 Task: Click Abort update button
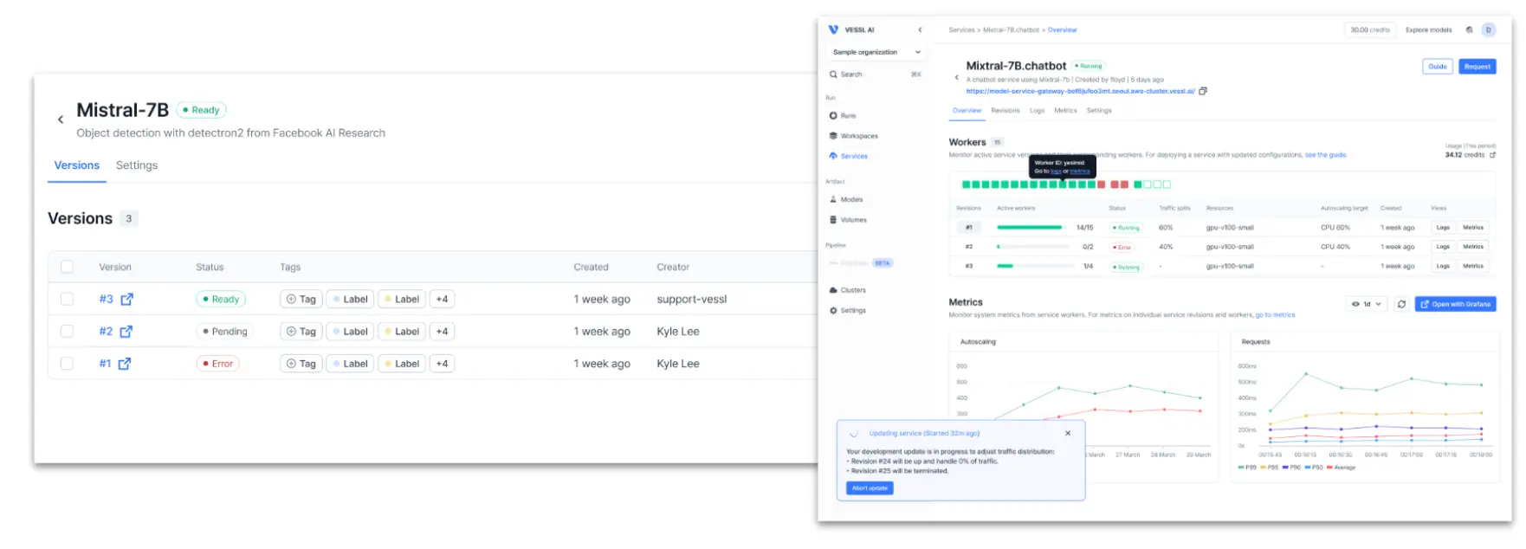pyautogui.click(x=870, y=488)
